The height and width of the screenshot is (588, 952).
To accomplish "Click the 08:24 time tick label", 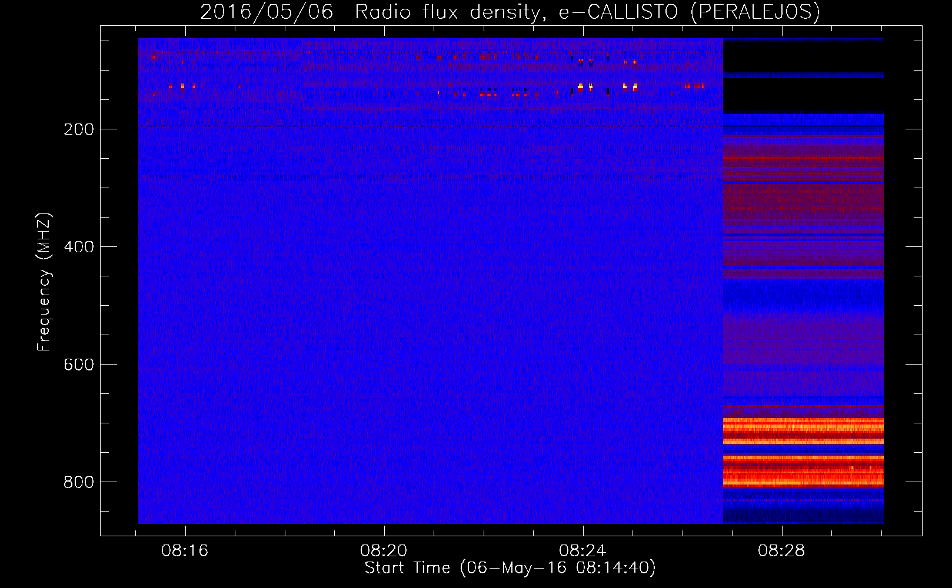I will [x=583, y=551].
